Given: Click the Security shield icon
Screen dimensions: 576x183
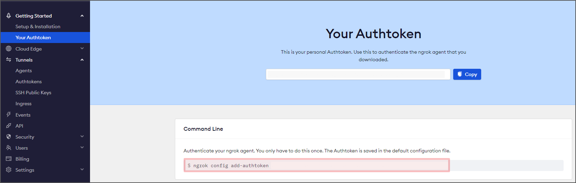Looking at the screenshot, I should coord(9,137).
